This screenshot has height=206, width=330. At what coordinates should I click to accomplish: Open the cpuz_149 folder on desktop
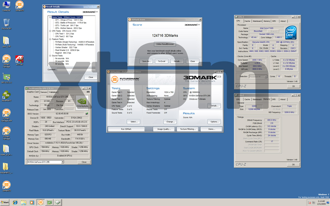pyautogui.click(x=6, y=42)
